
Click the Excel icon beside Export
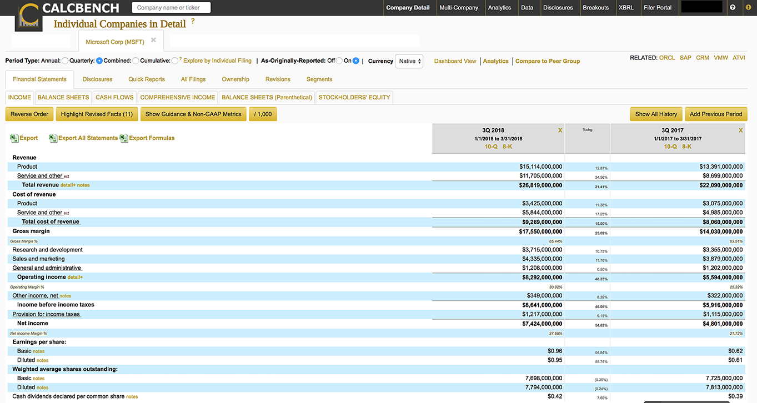coord(14,138)
